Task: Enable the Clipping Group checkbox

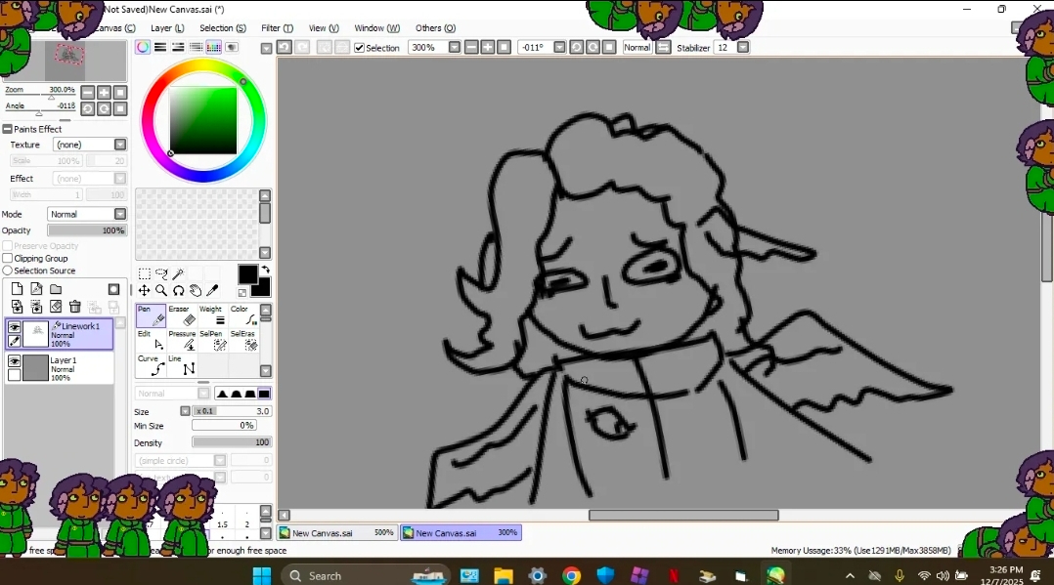Action: pyautogui.click(x=8, y=259)
